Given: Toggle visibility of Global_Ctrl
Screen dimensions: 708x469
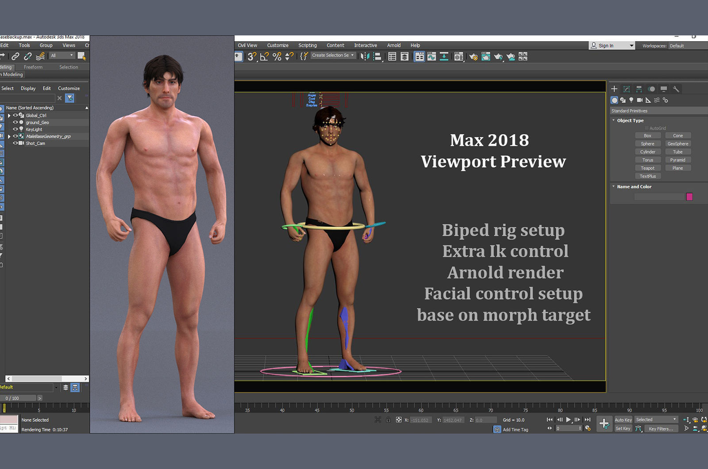Looking at the screenshot, I should [15, 115].
